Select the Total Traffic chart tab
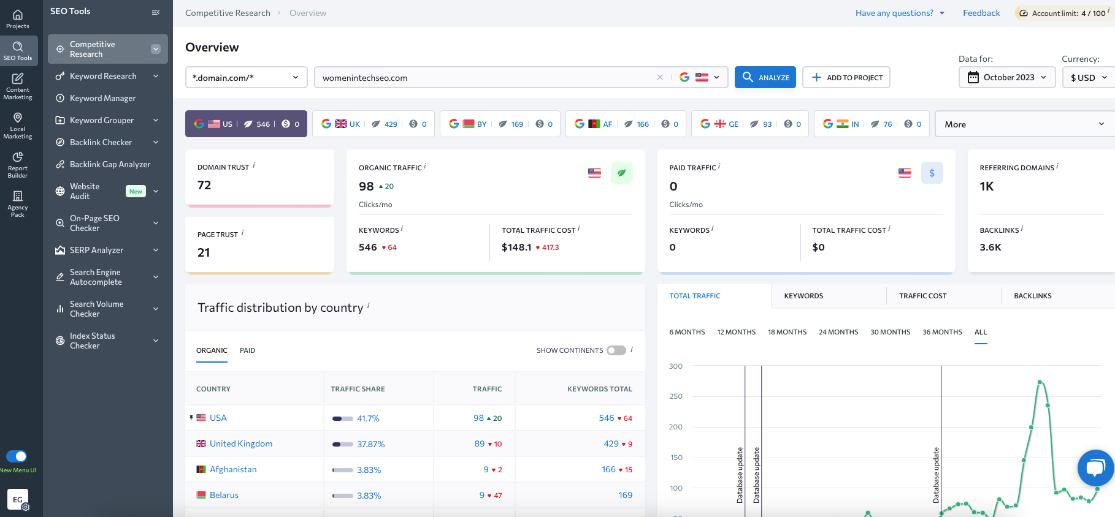This screenshot has width=1115, height=517. point(695,296)
